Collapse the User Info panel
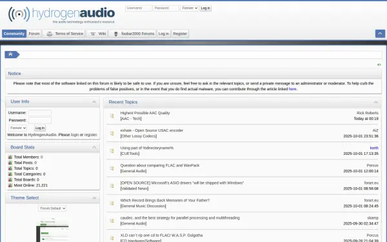This screenshot has width=387, height=242. [x=94, y=102]
